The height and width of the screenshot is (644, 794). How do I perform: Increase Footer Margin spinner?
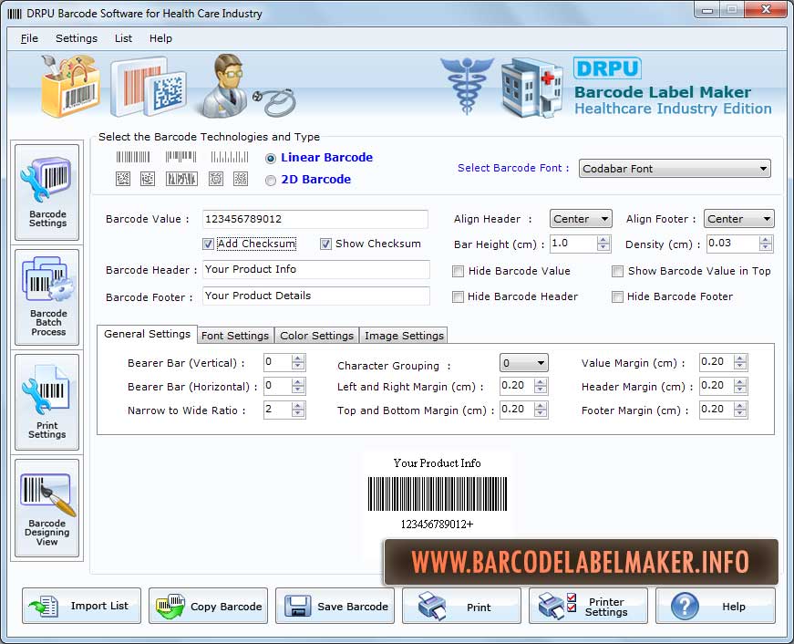pyautogui.click(x=740, y=406)
